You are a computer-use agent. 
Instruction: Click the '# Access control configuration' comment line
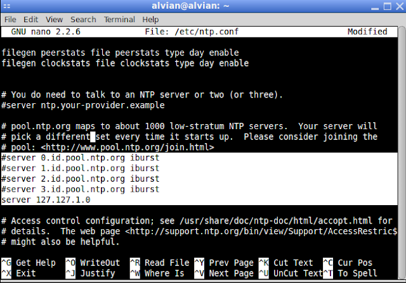coord(197,221)
